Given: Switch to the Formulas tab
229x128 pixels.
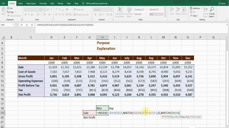Looking at the screenshot, I should [43, 3].
